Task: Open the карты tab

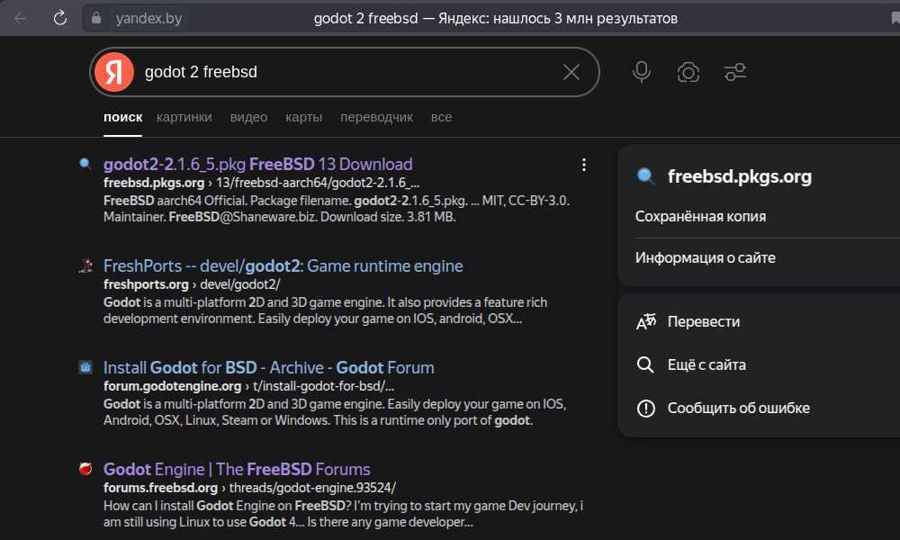Action: 303,117
